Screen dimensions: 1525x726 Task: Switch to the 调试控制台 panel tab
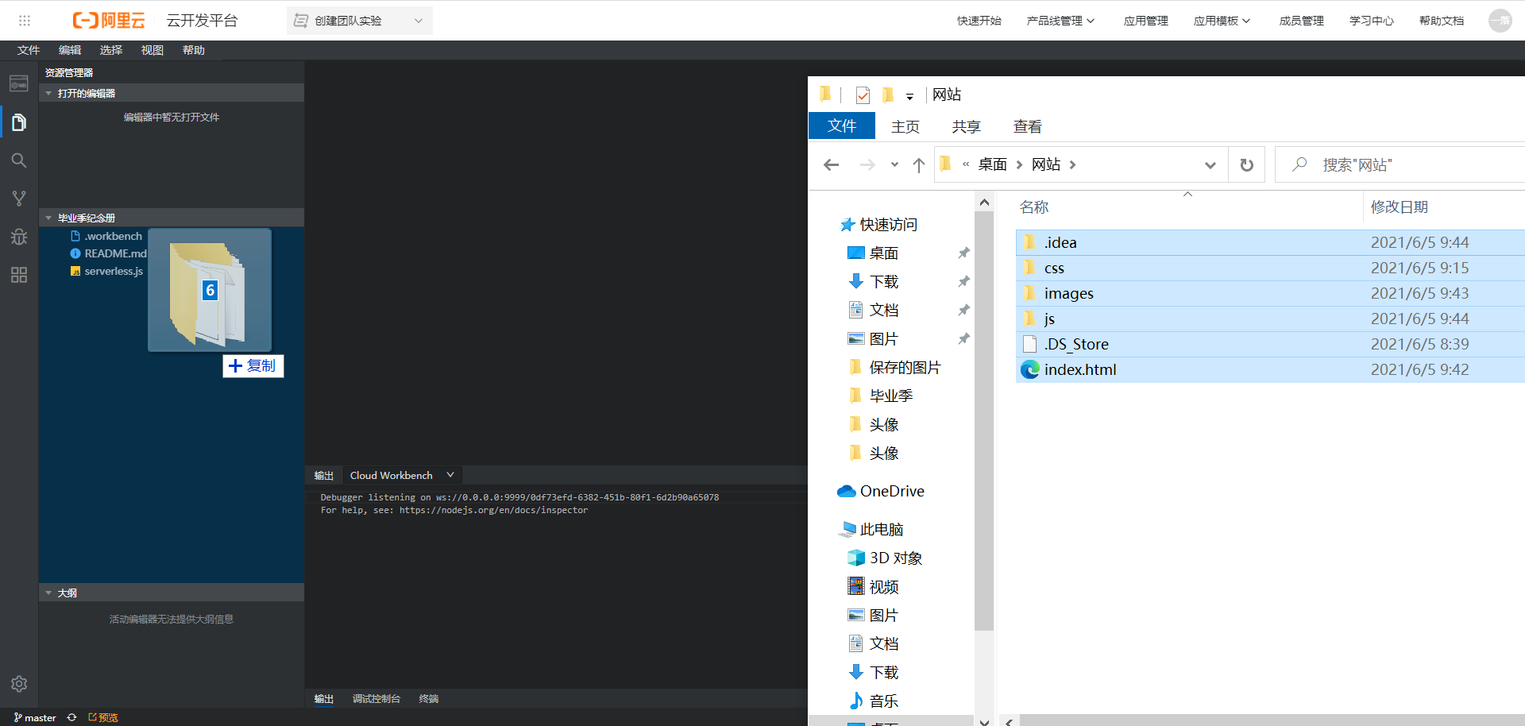(x=376, y=699)
